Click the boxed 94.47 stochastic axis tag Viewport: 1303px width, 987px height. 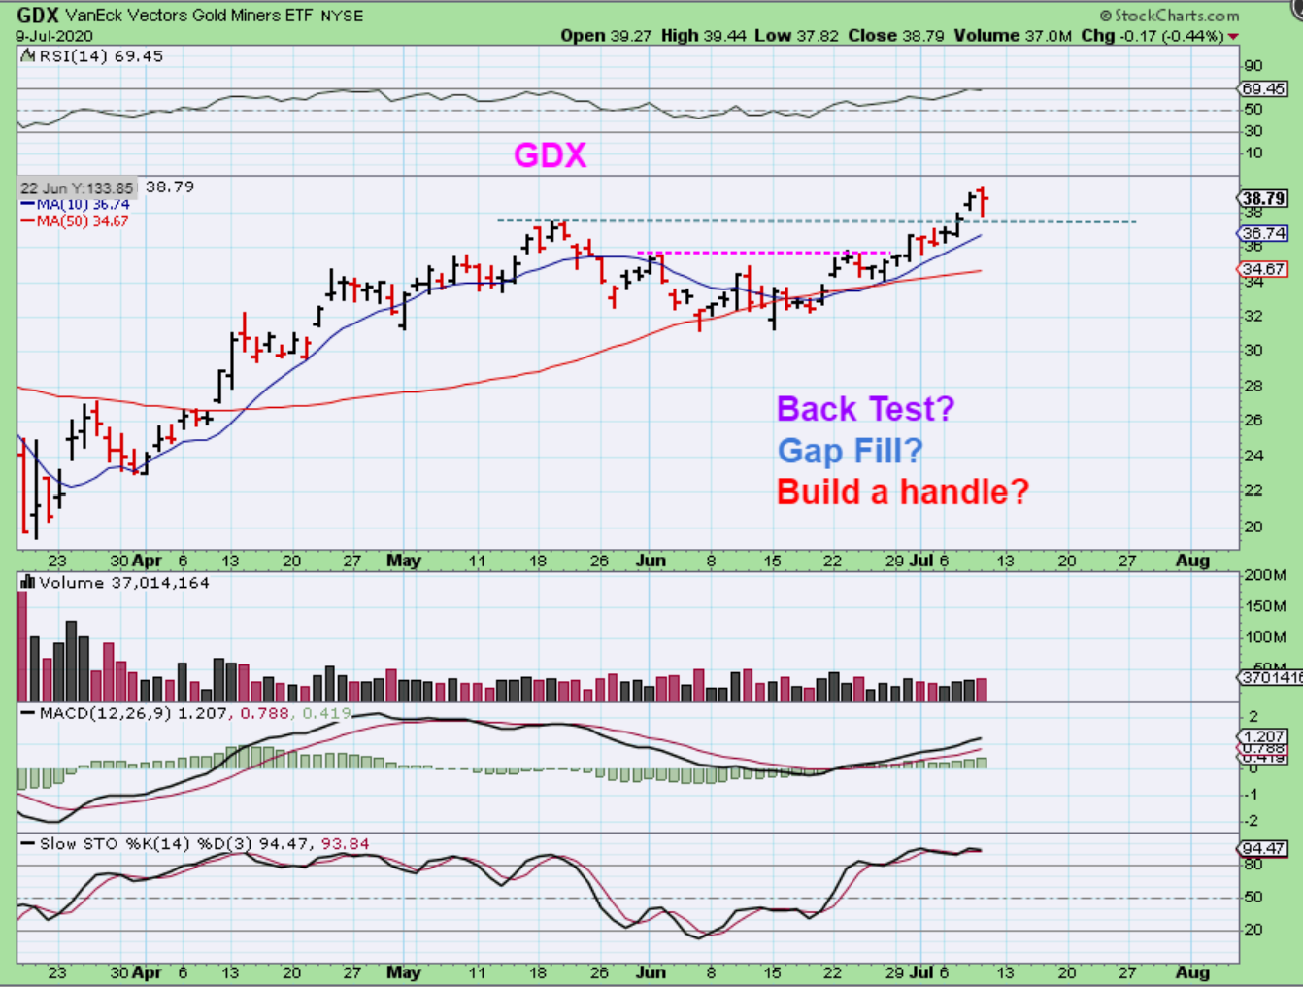click(x=1264, y=849)
